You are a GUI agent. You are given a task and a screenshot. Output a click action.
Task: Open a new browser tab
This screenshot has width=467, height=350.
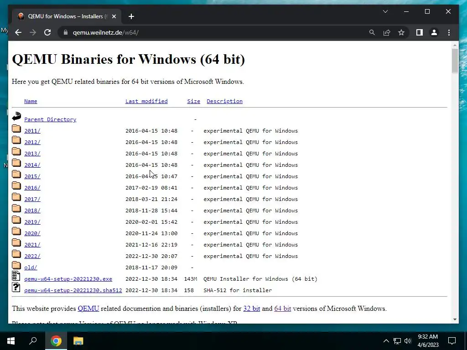pyautogui.click(x=131, y=16)
